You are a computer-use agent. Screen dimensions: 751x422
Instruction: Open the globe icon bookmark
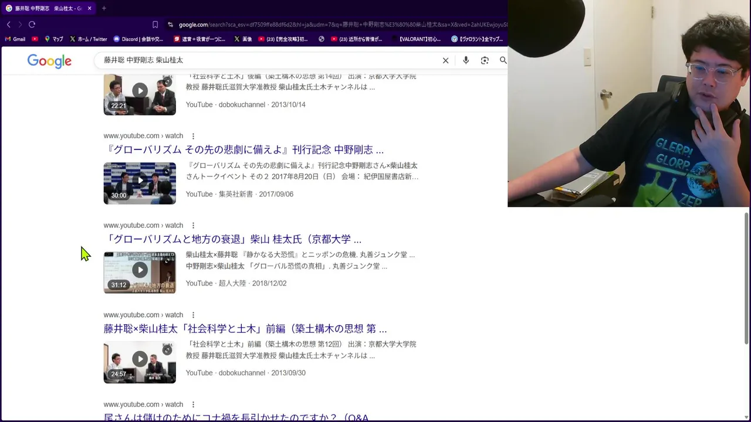click(x=322, y=39)
